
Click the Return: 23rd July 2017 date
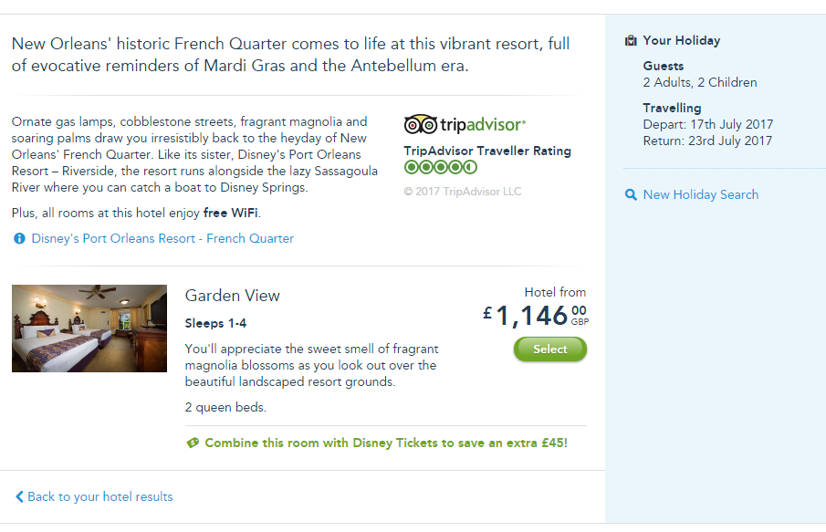[707, 141]
